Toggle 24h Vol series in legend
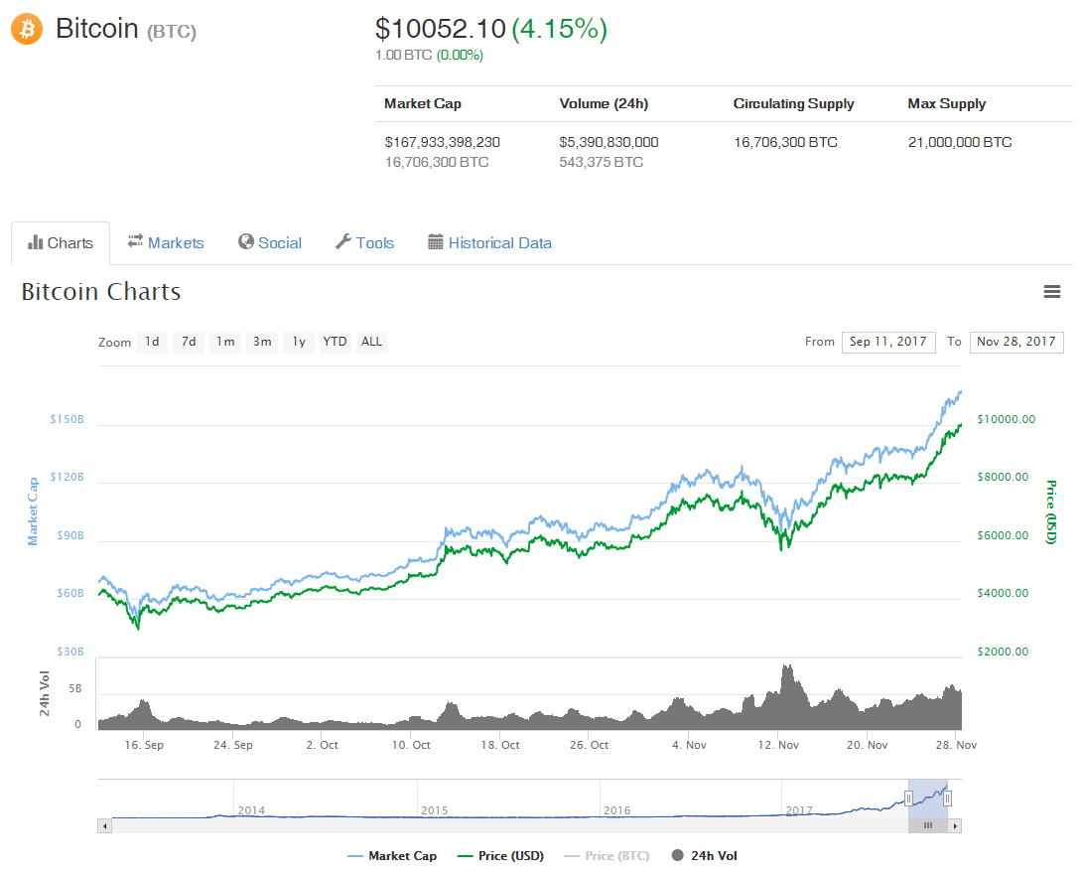1081x872 pixels. pyautogui.click(x=705, y=855)
